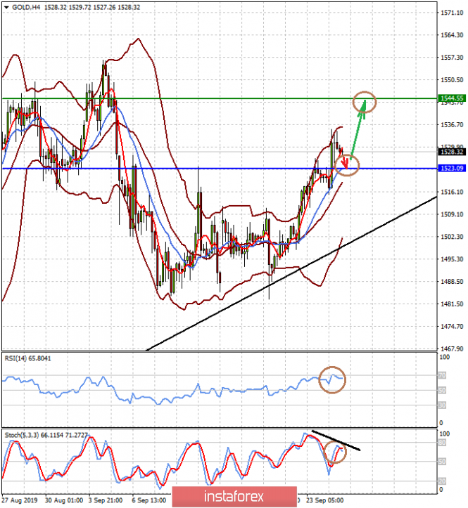This screenshot has width=468, height=508.
Task: Click the black ascending trendline on chart
Action: (292, 274)
